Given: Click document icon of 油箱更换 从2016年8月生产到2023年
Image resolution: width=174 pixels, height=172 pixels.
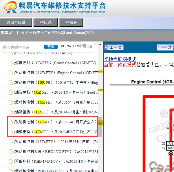Looking at the screenshot, I should click(11, 112).
